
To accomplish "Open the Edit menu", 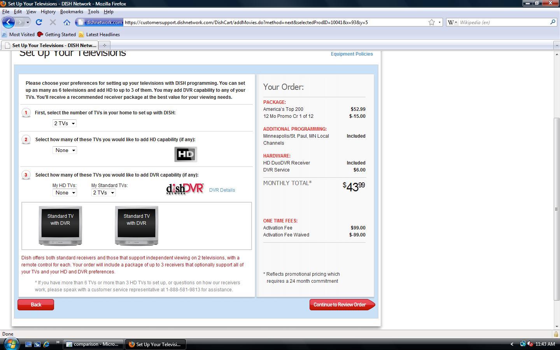I will [18, 12].
